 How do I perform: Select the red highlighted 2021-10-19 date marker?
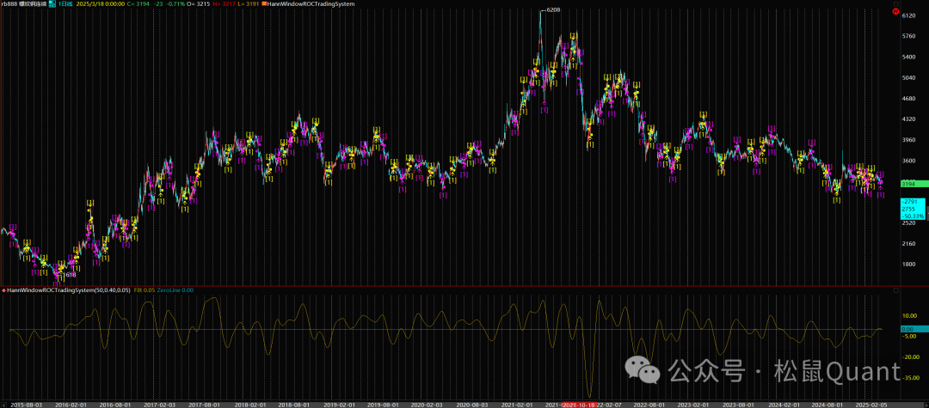click(581, 403)
